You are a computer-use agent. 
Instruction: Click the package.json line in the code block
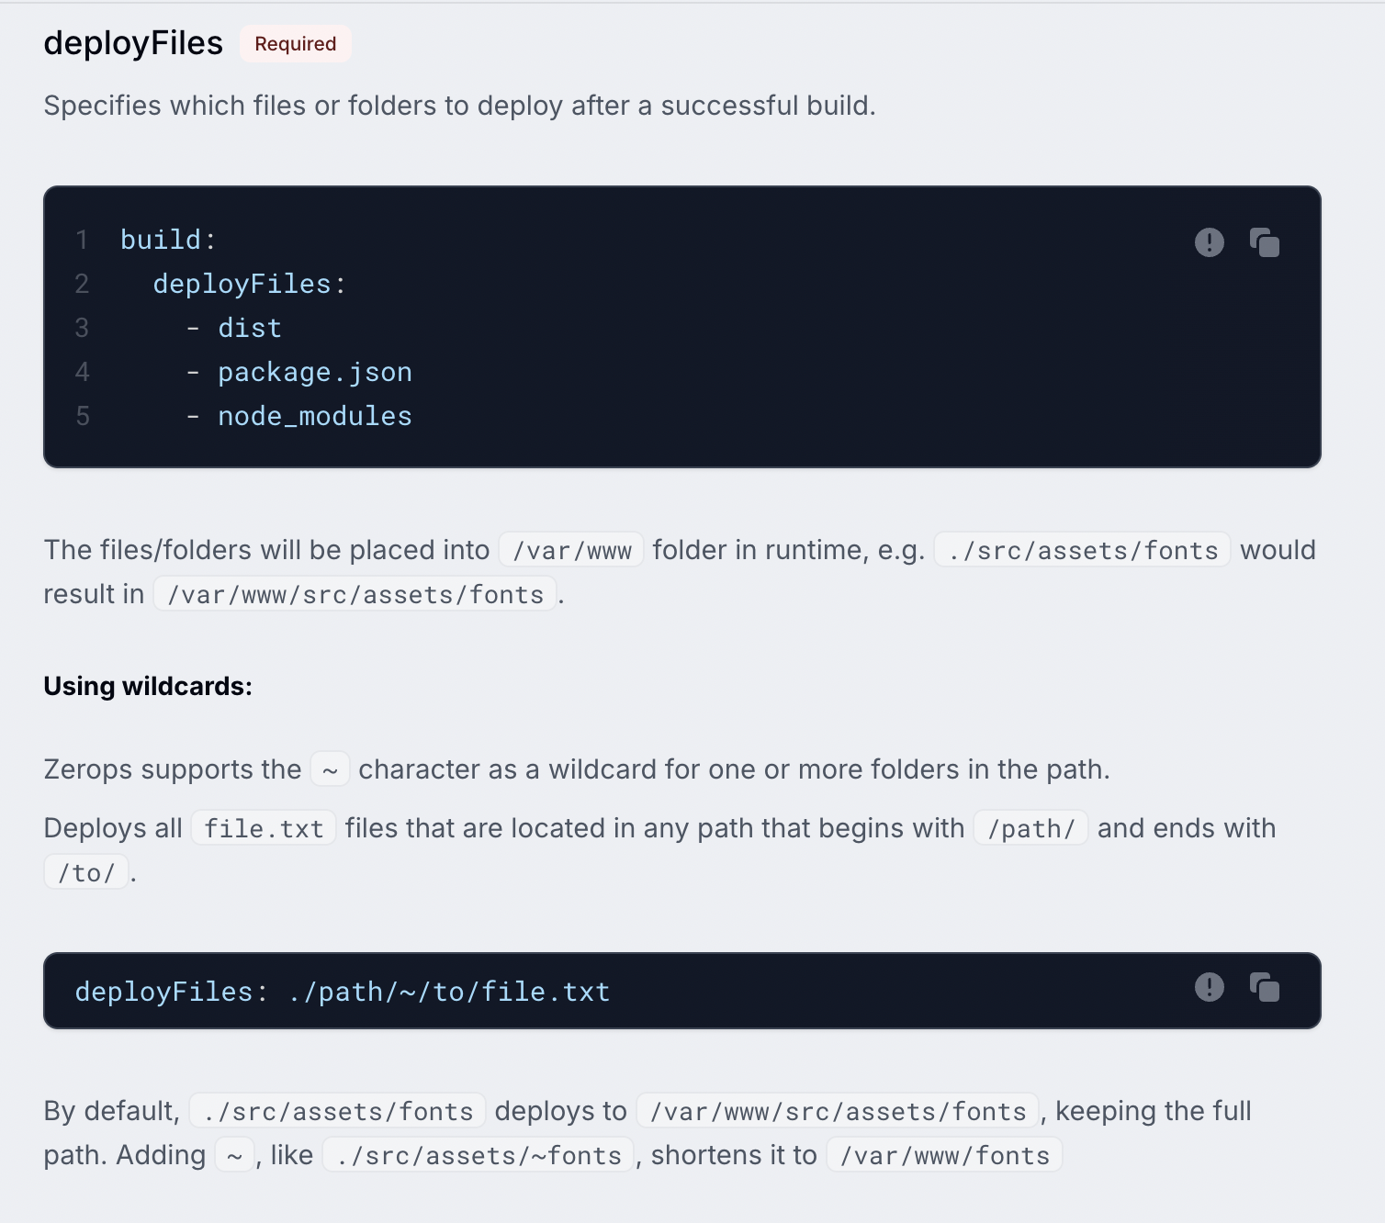point(314,372)
